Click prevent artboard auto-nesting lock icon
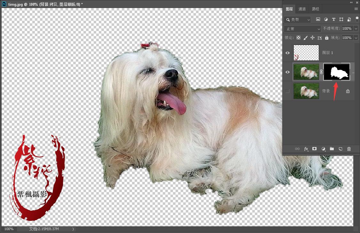Viewport: 360px width, 233px height. tap(320, 38)
